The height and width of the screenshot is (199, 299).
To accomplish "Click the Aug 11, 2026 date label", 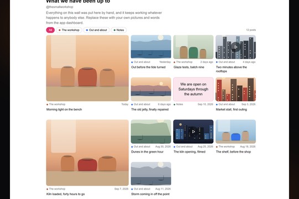I will (x=163, y=189).
